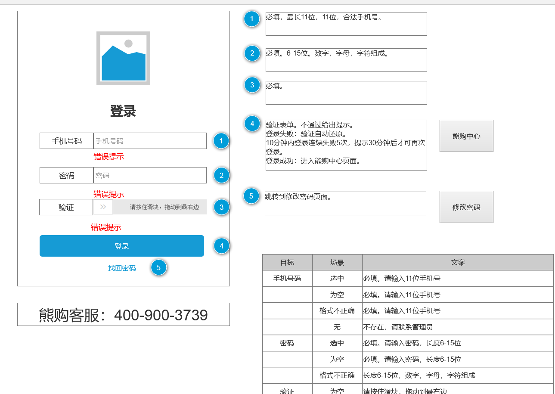This screenshot has height=394, width=555.
Task: Click the 手机号码 label box in login form
Action: click(66, 141)
